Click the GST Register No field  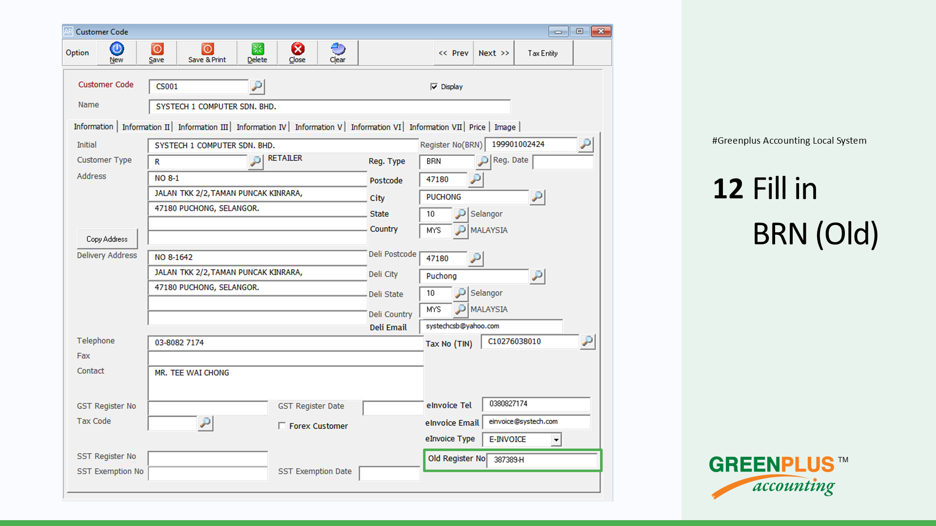tap(208, 408)
